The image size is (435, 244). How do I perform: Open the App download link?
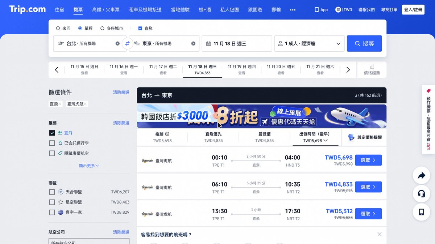click(321, 10)
